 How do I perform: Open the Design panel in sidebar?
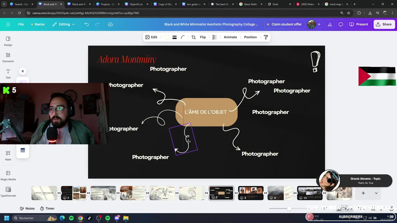[8, 41]
